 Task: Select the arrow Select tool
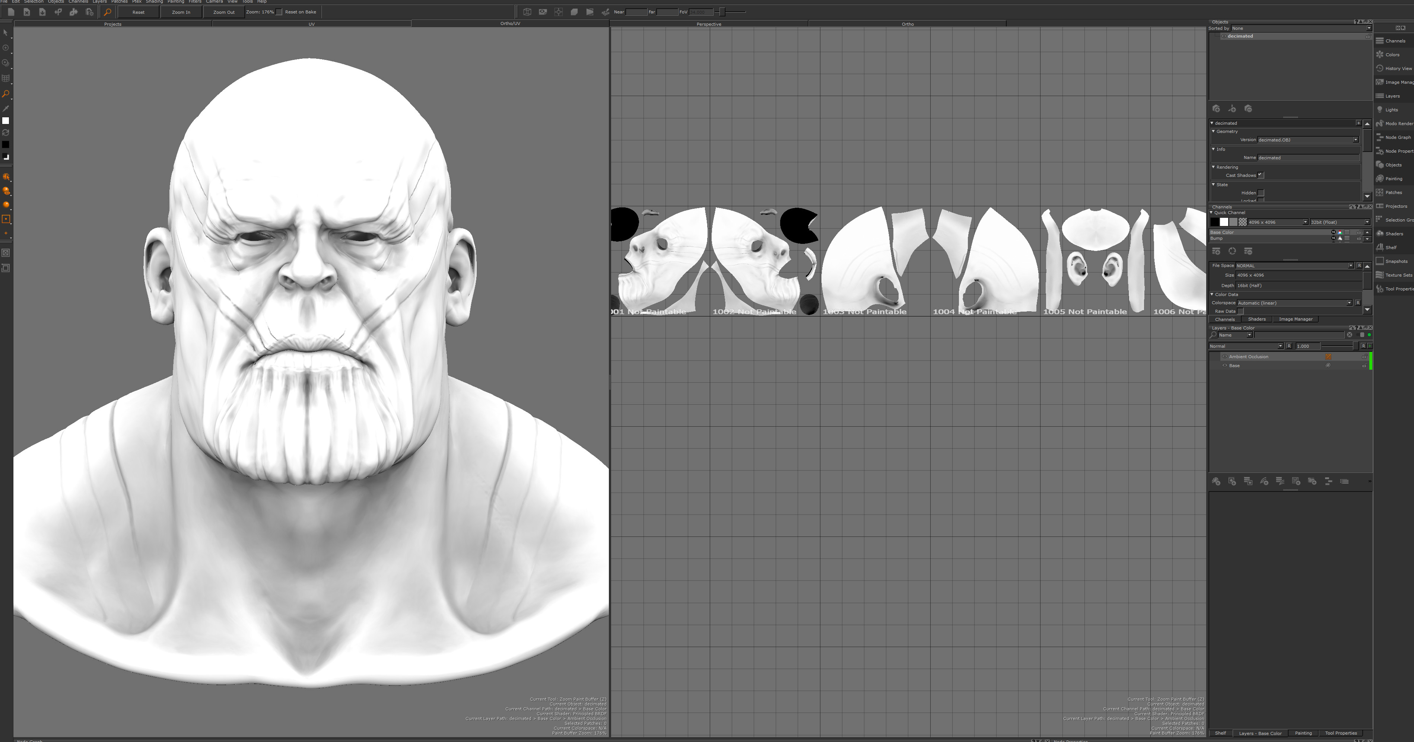point(6,33)
